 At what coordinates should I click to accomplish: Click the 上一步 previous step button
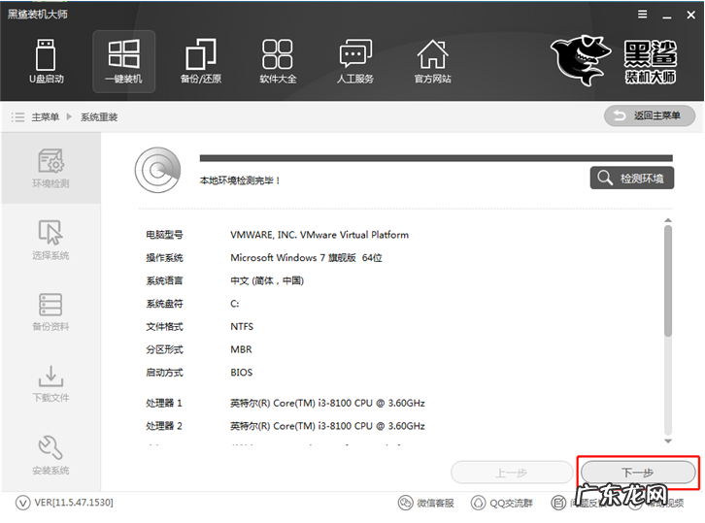point(512,473)
